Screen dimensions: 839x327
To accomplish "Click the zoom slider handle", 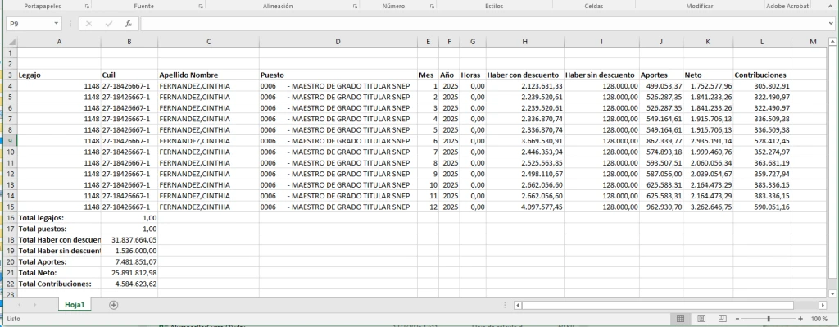I will coord(769,319).
